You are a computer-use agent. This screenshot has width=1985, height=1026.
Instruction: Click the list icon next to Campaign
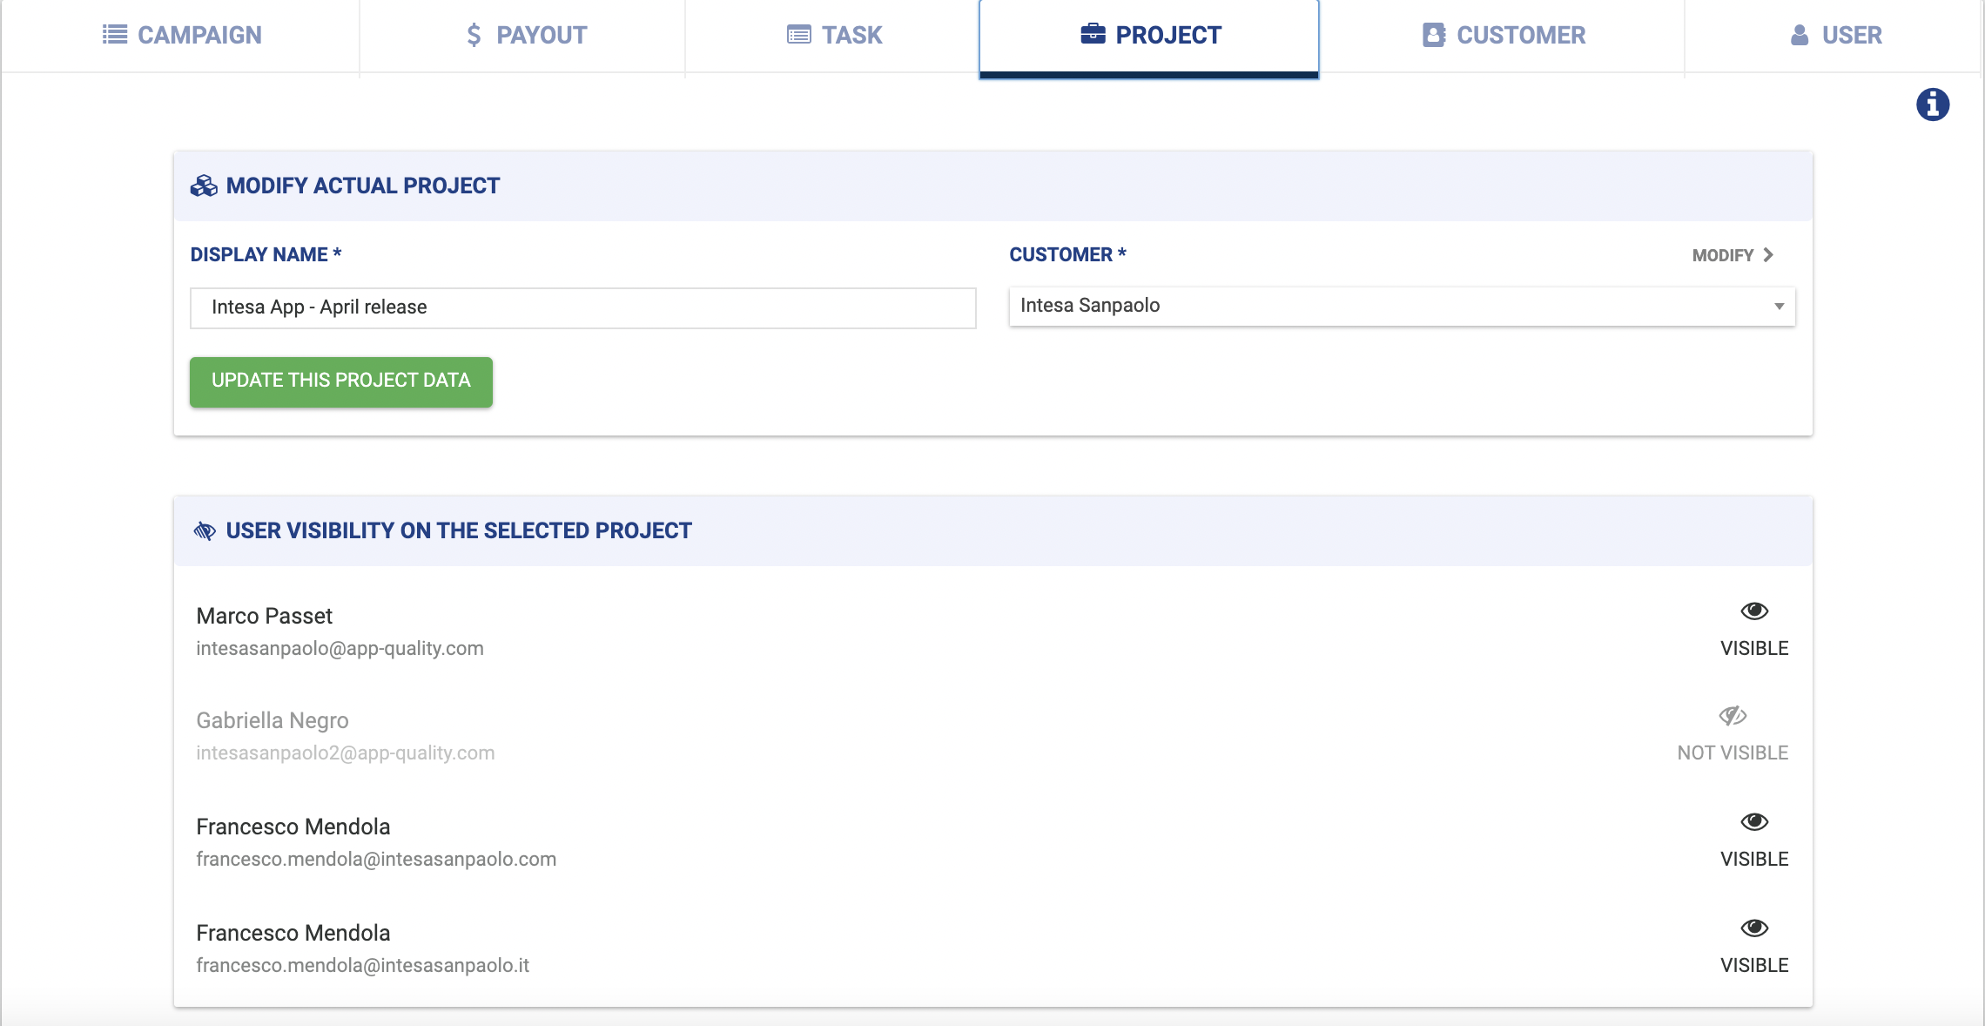115,34
